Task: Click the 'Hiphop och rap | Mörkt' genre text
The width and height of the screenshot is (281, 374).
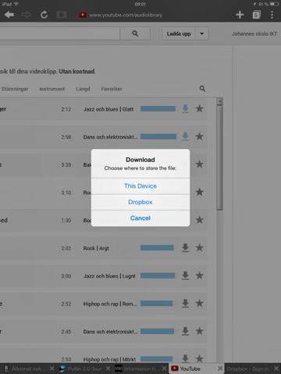Action: [x=109, y=359]
